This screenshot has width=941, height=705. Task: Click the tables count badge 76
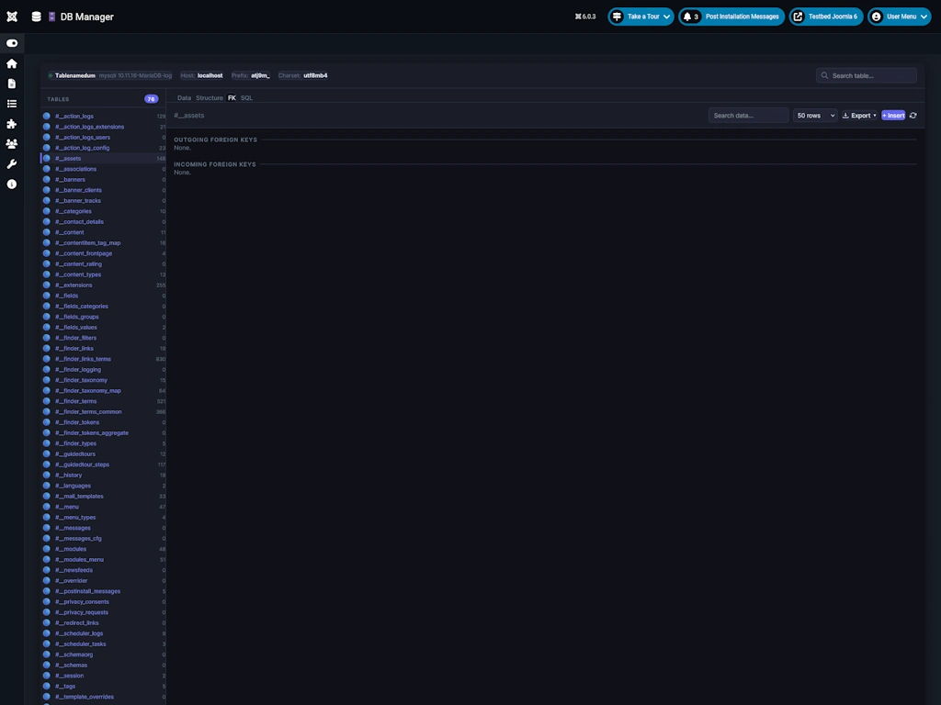(x=152, y=99)
